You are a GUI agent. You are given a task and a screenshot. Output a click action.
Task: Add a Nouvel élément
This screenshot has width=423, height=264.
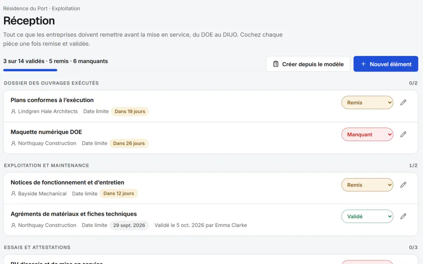pyautogui.click(x=386, y=64)
